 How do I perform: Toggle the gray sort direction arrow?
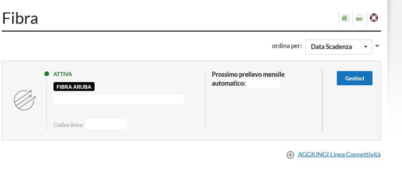tap(377, 46)
